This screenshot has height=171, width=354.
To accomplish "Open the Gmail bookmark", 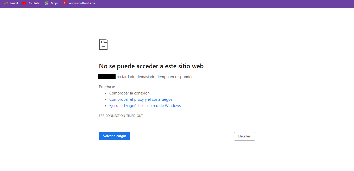I will 11,3.
